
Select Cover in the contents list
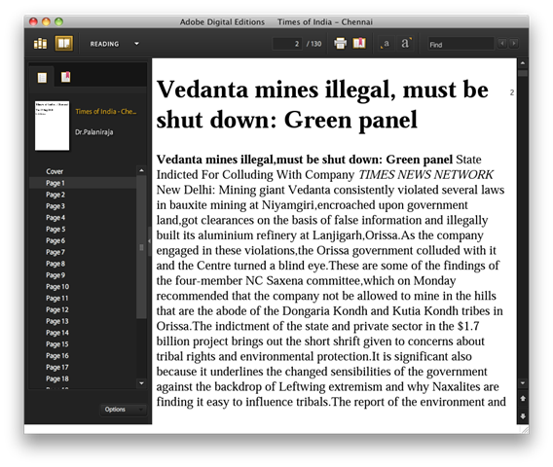coord(83,171)
